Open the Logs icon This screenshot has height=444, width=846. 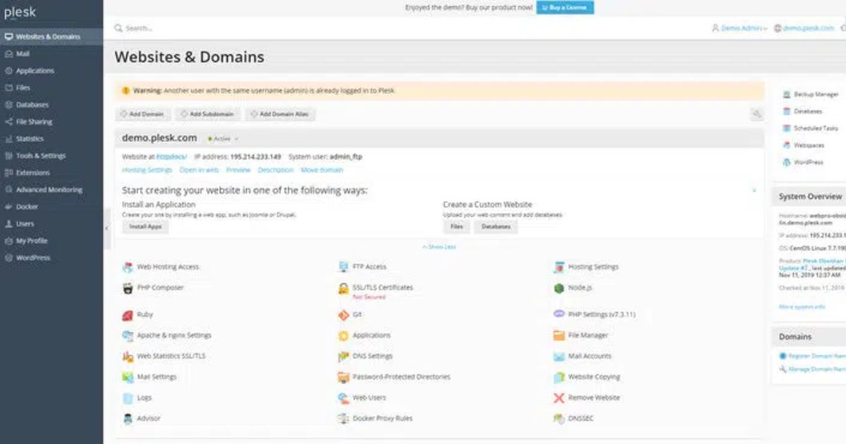point(128,397)
